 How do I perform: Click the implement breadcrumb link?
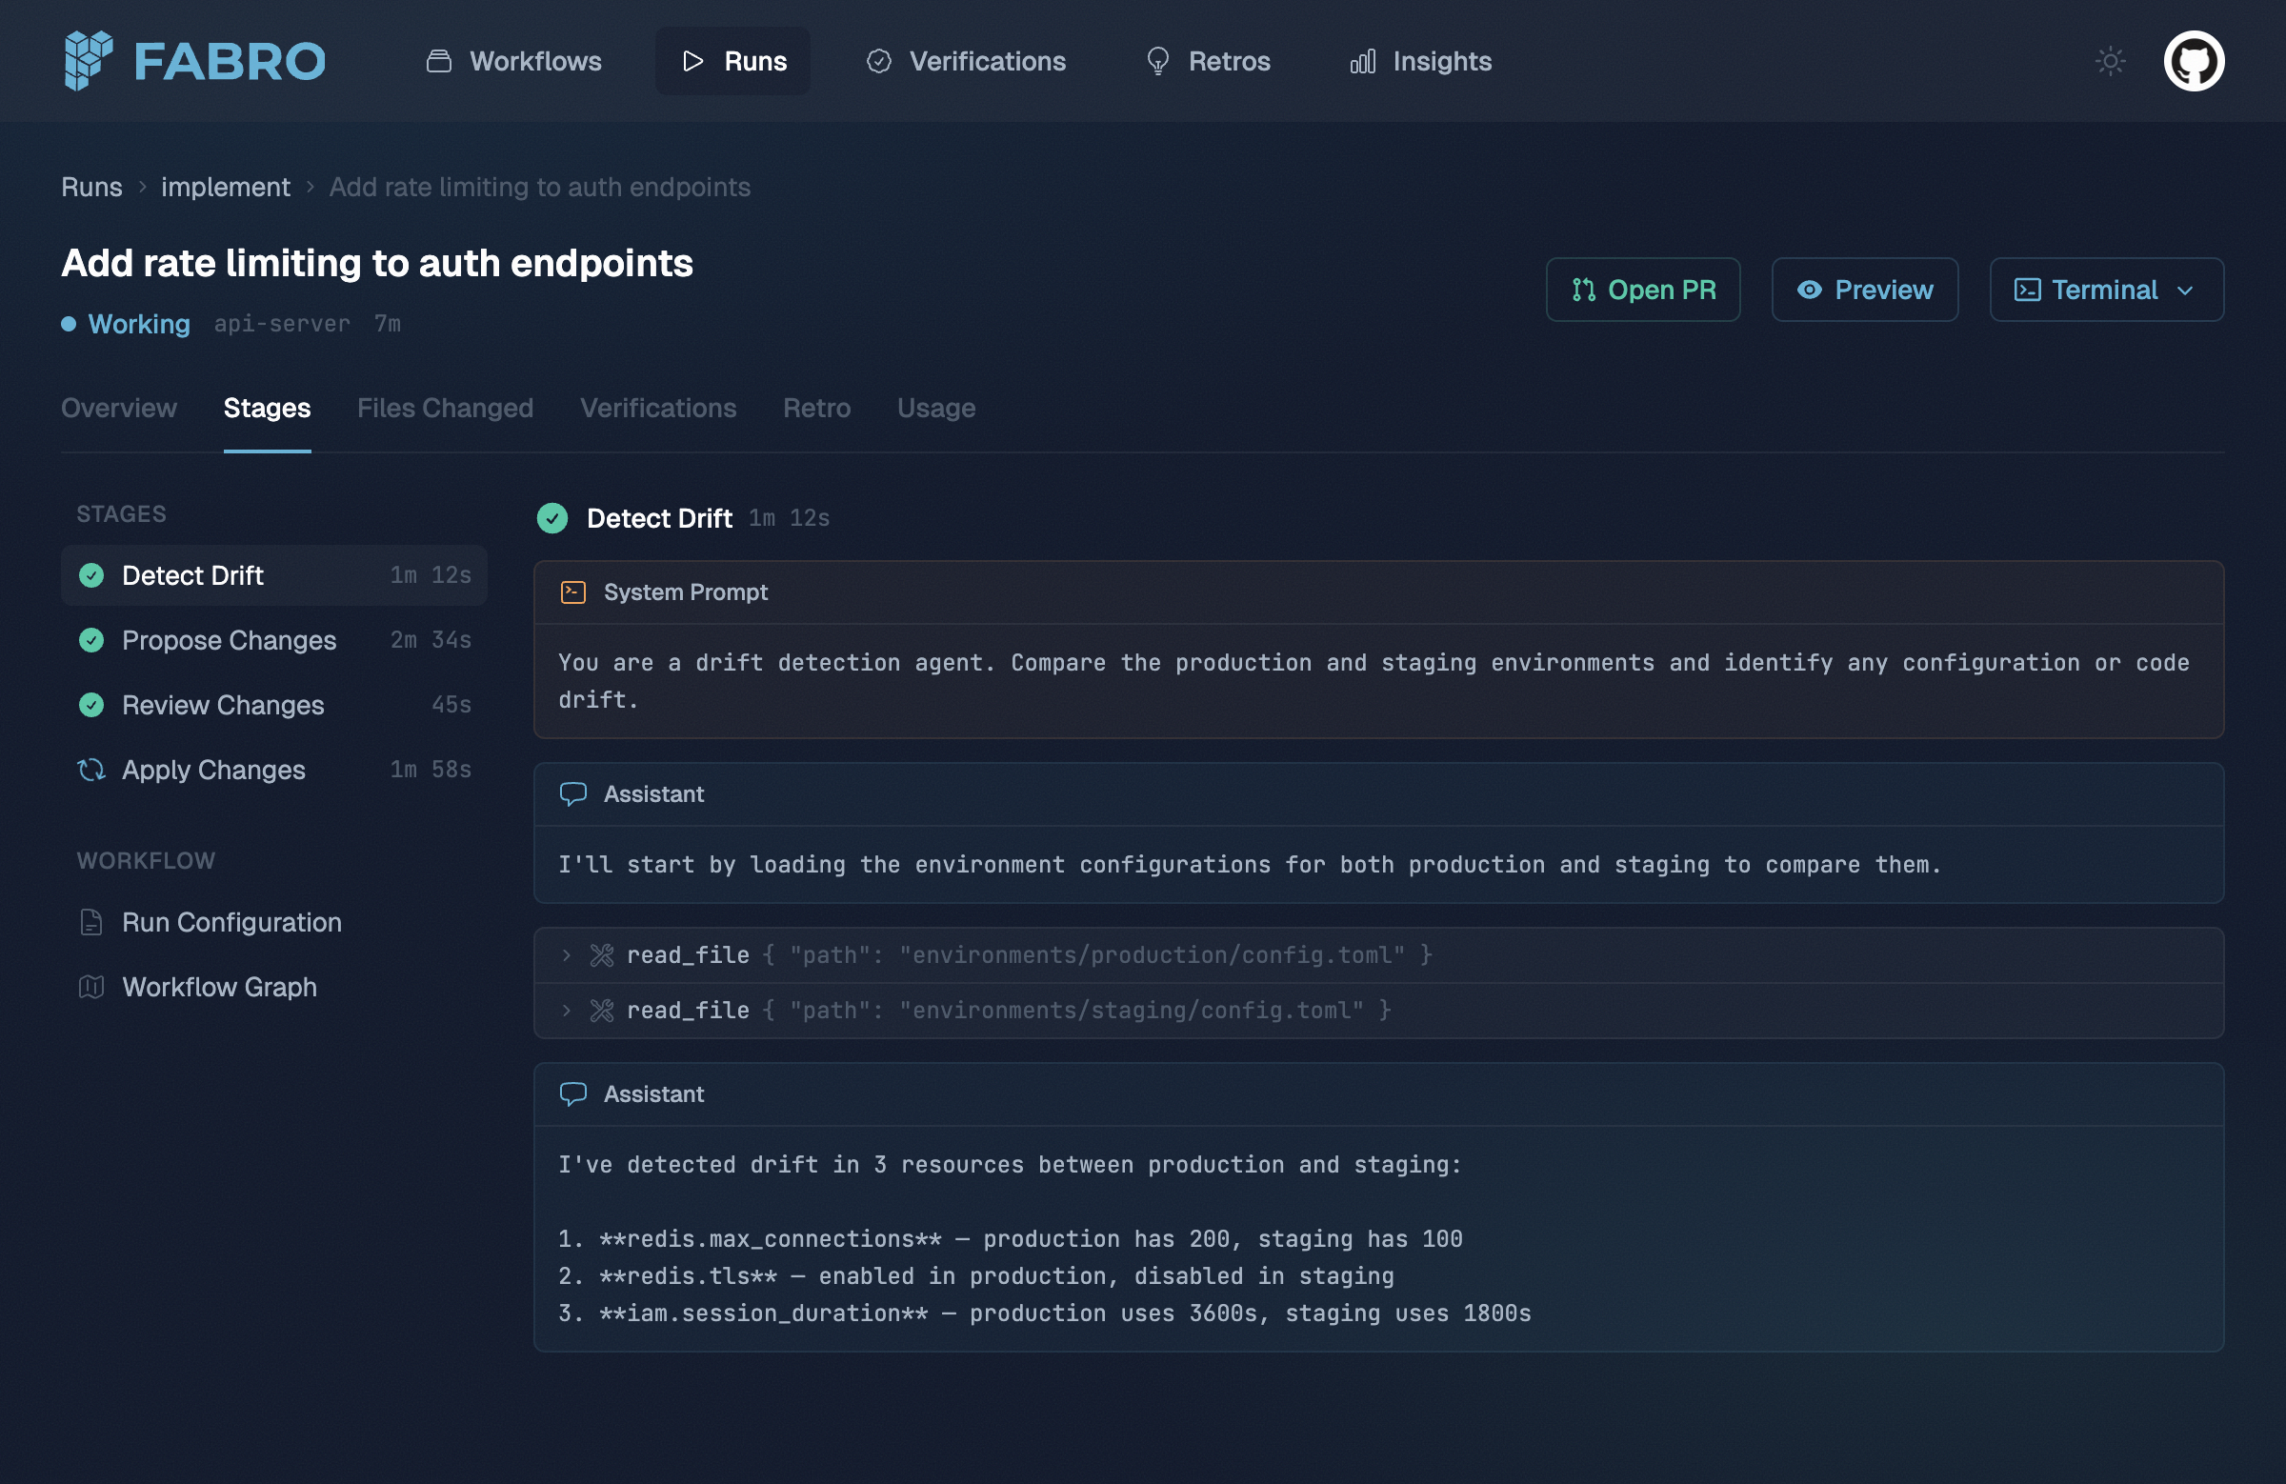coord(226,188)
